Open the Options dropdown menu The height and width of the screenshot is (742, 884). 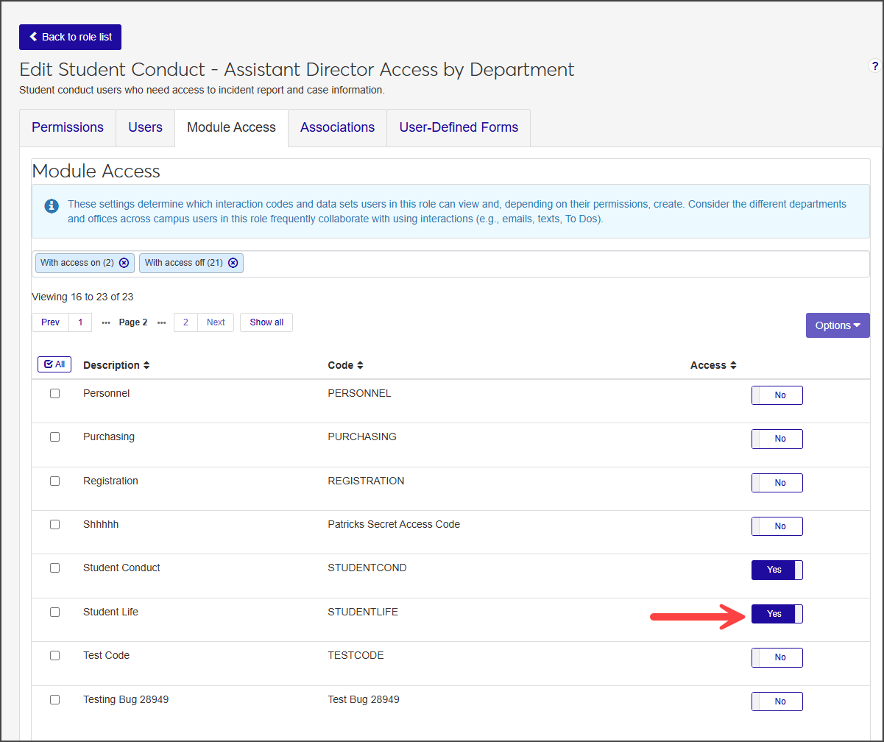pyautogui.click(x=837, y=325)
